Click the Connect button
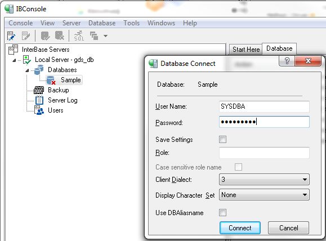Image resolution: width=326 pixels, height=241 pixels. coord(240,228)
